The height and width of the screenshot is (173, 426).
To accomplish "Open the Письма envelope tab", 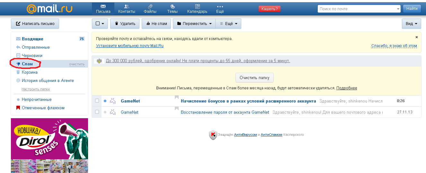I will [x=103, y=9].
